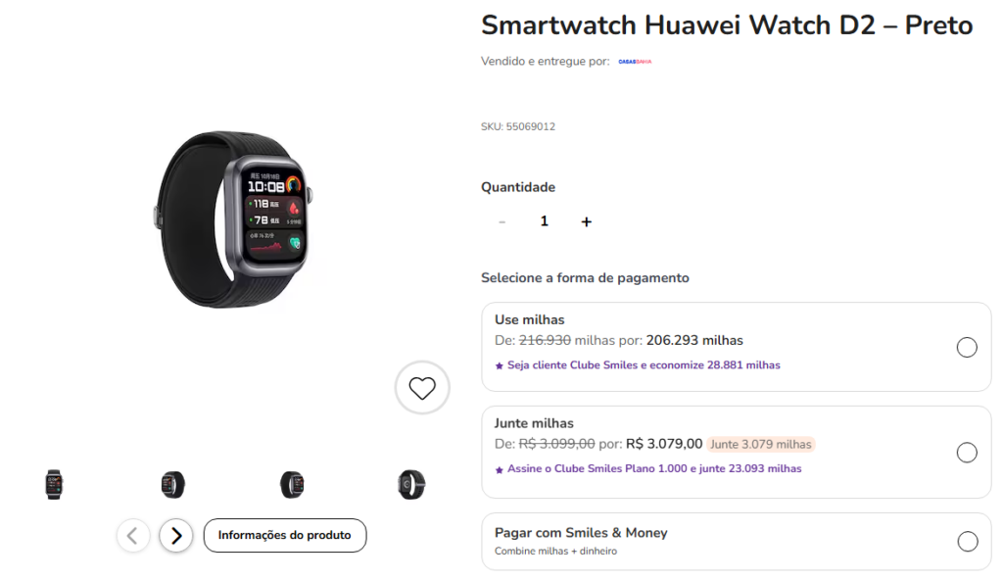
Task: Show third watch thumbnail image
Action: (x=292, y=485)
